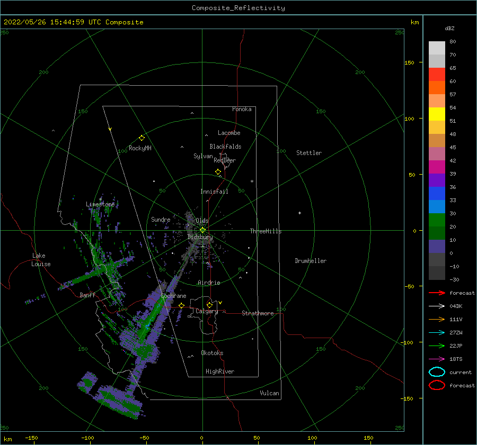Click the Lake Louise label
The width and height of the screenshot is (477, 445).
(41, 260)
